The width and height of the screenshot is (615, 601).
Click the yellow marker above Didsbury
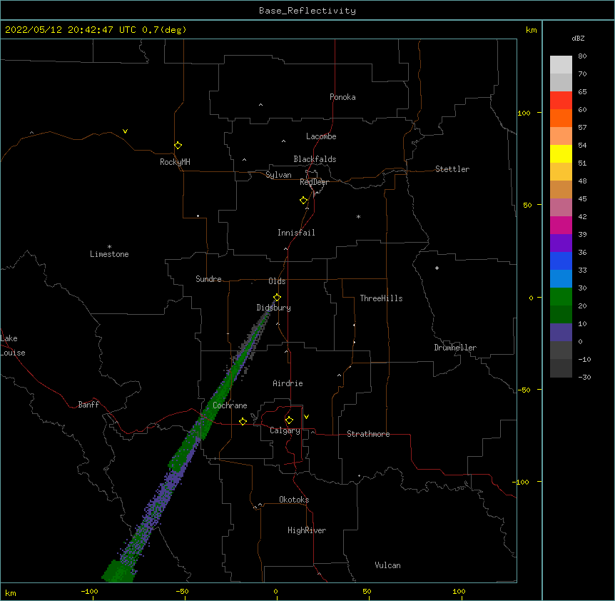tap(278, 298)
